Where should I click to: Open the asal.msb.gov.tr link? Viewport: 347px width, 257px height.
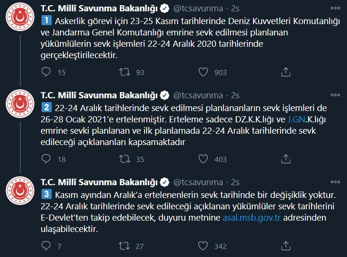point(252,218)
